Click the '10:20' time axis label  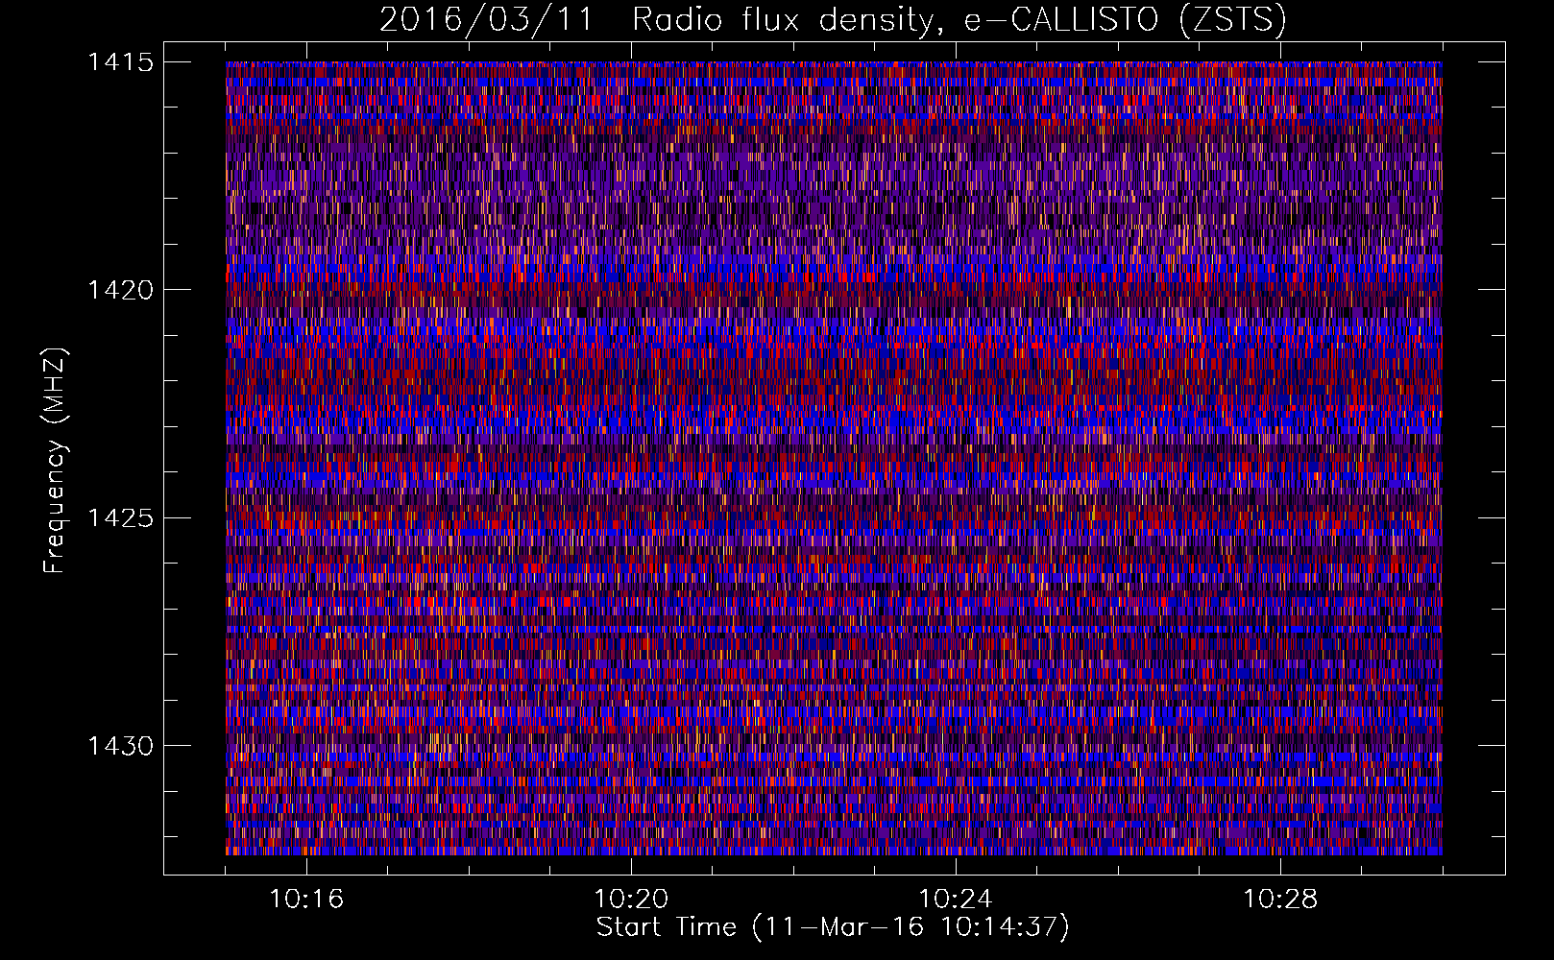[x=631, y=900]
